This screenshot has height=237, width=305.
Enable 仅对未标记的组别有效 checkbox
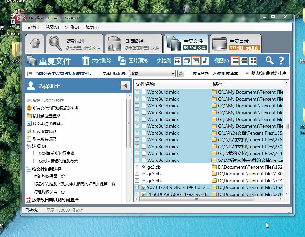[x=35, y=161]
